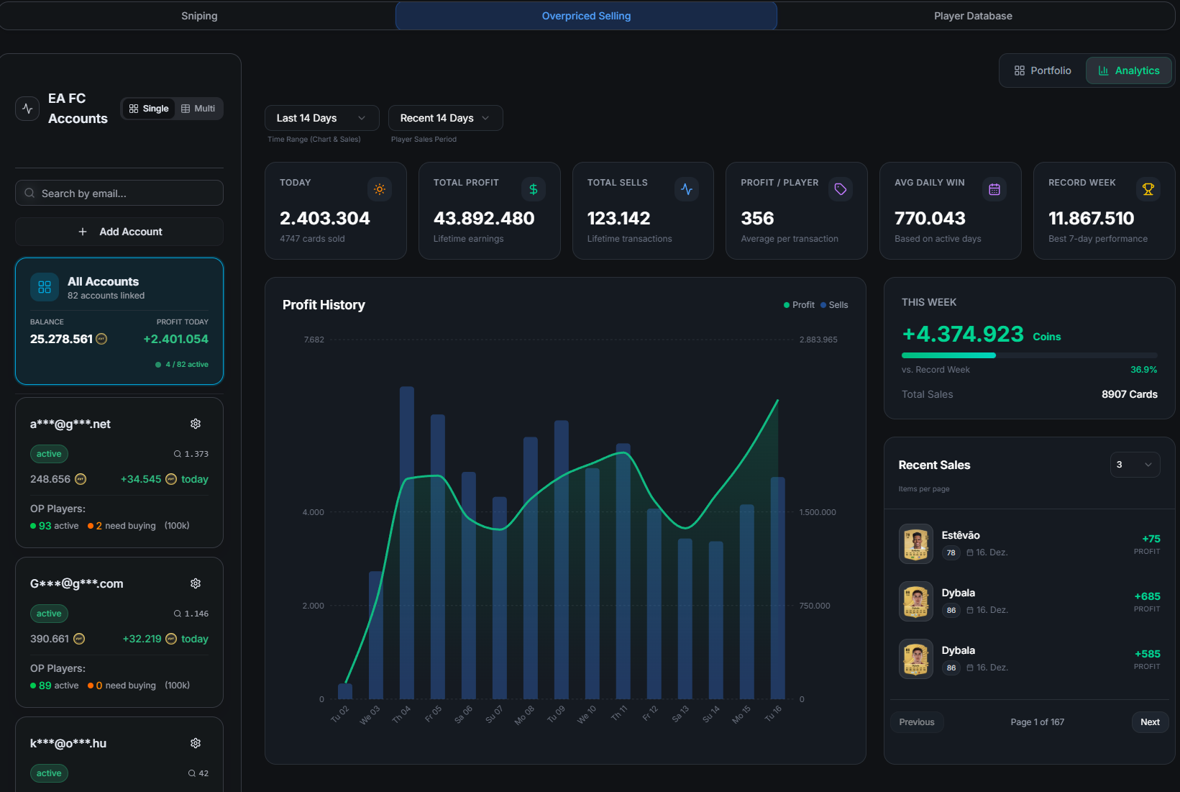Click the Add Account button
The image size is (1180, 792).
(119, 232)
